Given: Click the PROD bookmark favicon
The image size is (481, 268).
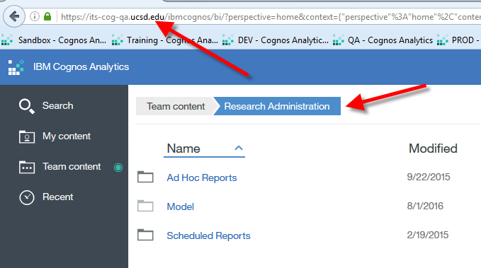Looking at the screenshot, I should tap(442, 40).
